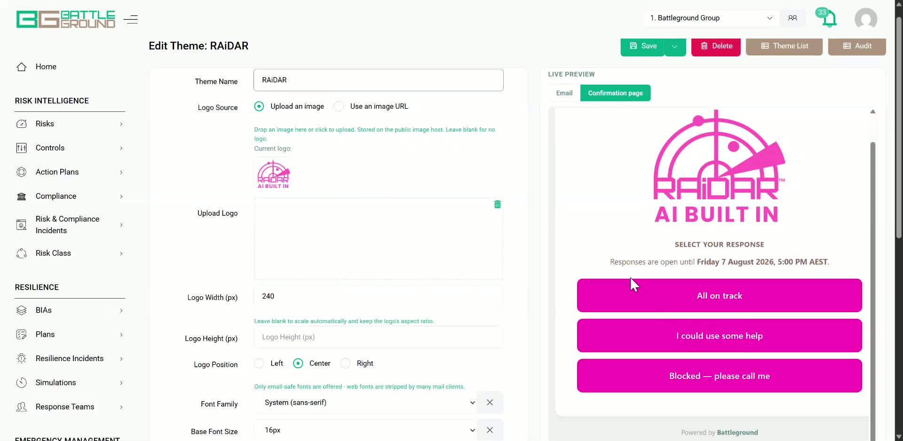Expand the BIAs menu chevron
The width and height of the screenshot is (903, 441).
(x=121, y=310)
